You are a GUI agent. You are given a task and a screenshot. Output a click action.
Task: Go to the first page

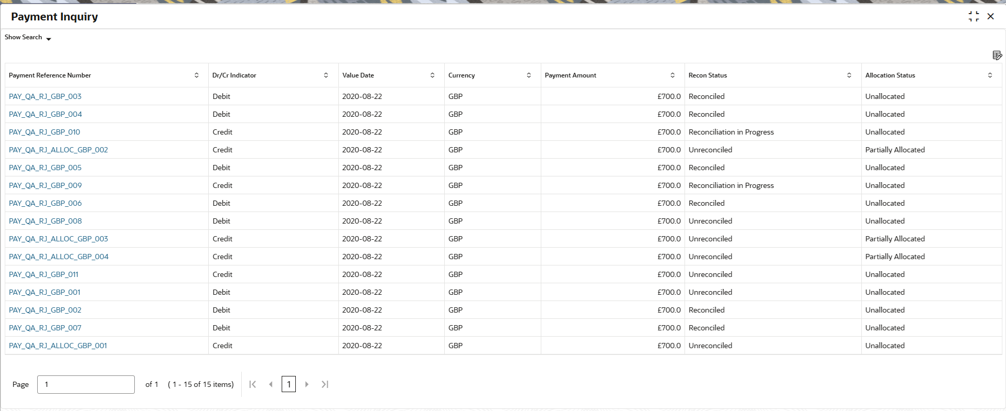(253, 384)
